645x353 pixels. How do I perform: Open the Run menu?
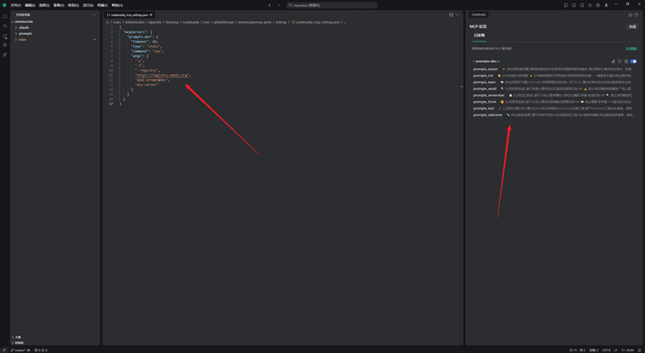click(x=88, y=5)
